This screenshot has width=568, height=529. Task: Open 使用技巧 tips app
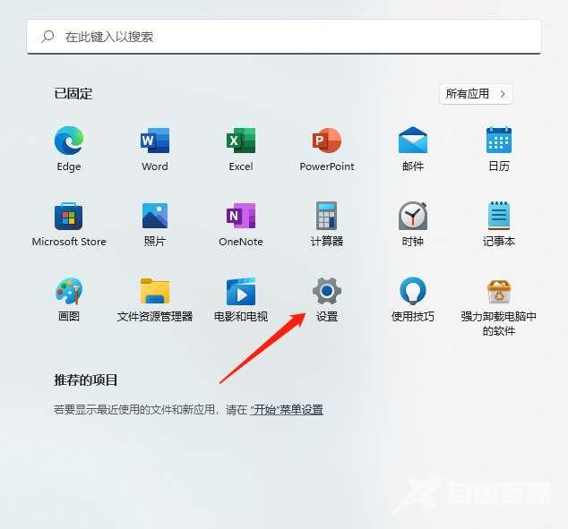point(413,291)
